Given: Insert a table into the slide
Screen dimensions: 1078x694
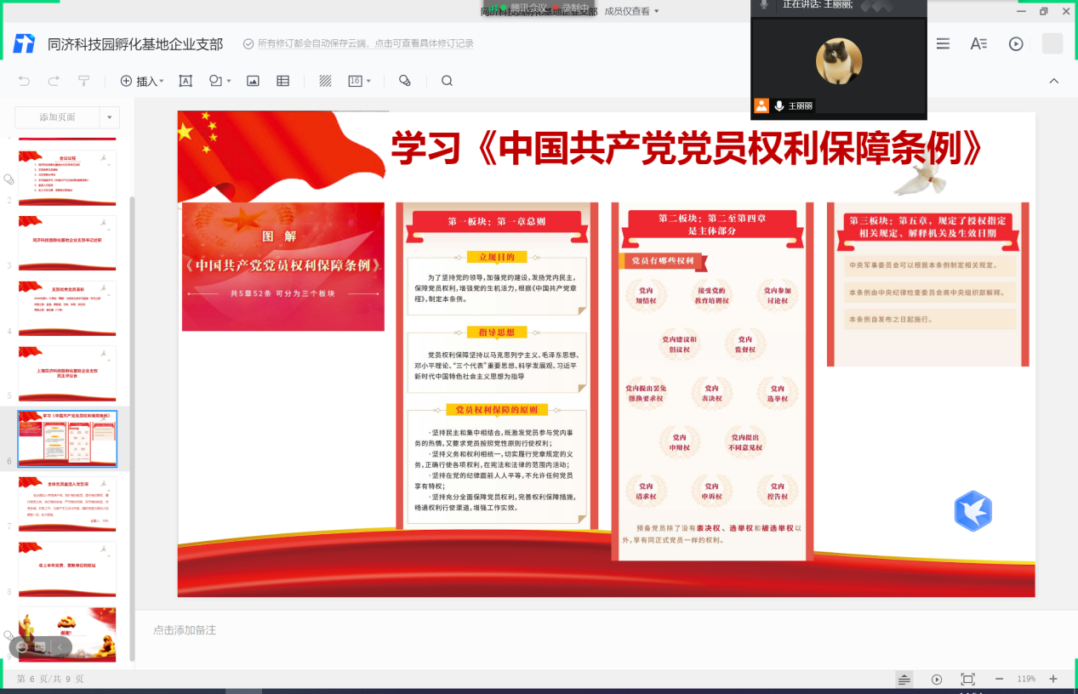Looking at the screenshot, I should pos(283,81).
